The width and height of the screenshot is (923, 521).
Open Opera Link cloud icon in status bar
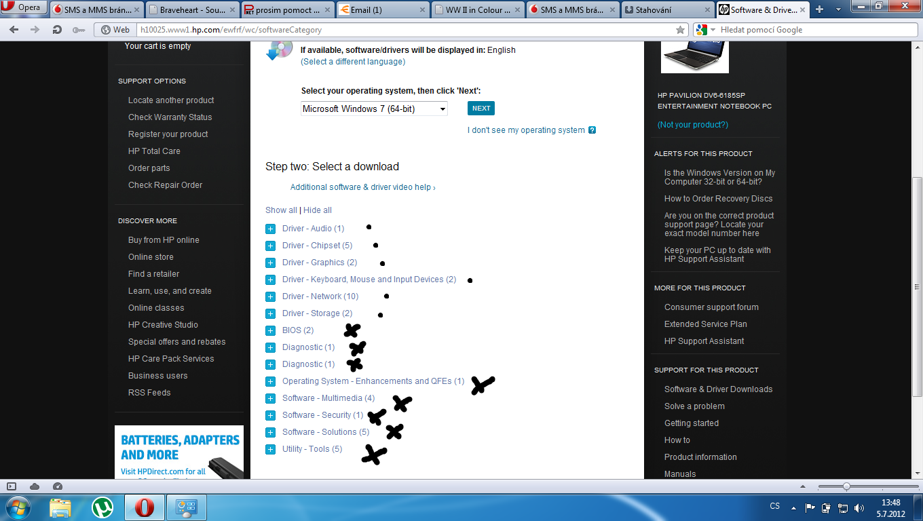click(x=35, y=486)
